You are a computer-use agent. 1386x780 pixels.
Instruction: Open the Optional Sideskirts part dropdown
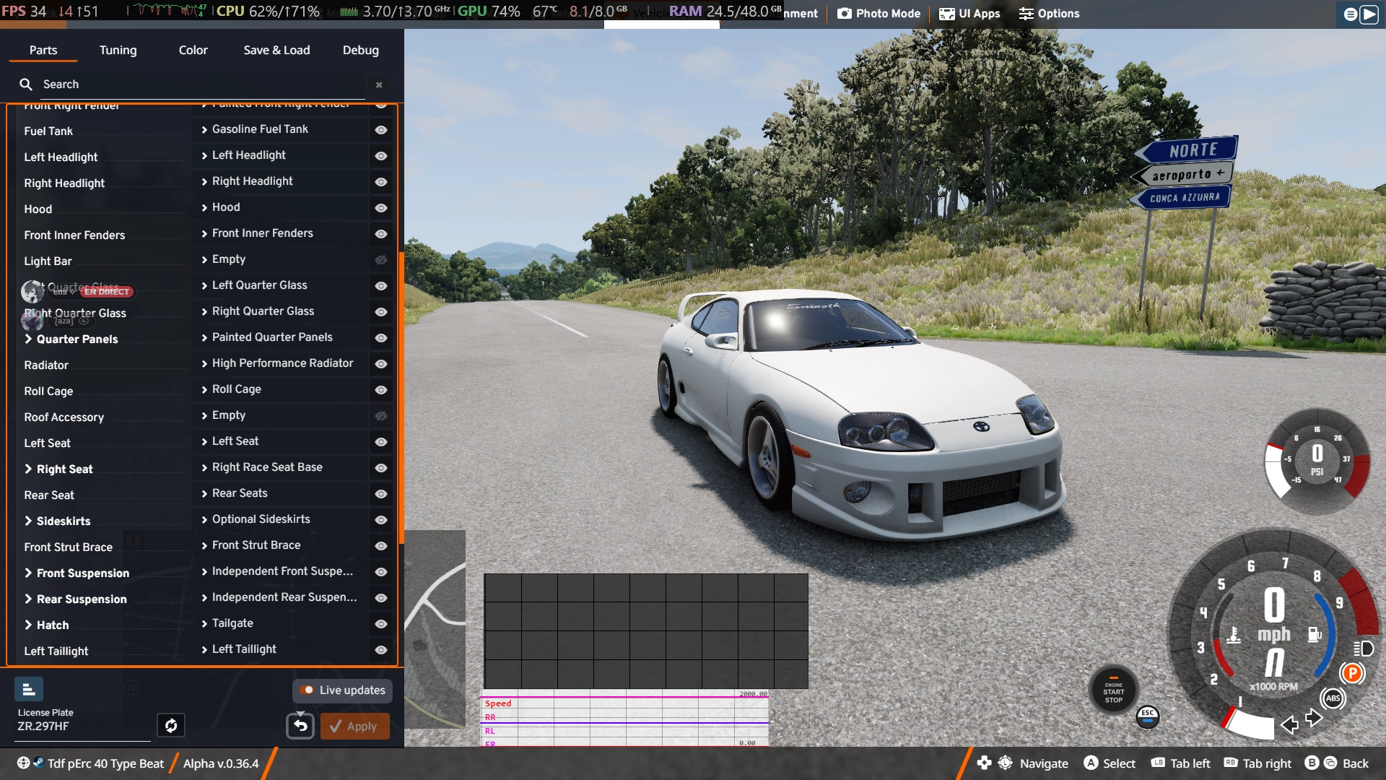click(282, 519)
